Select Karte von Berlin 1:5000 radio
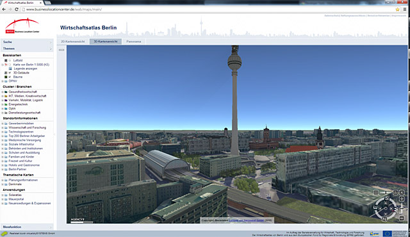 pos(10,65)
